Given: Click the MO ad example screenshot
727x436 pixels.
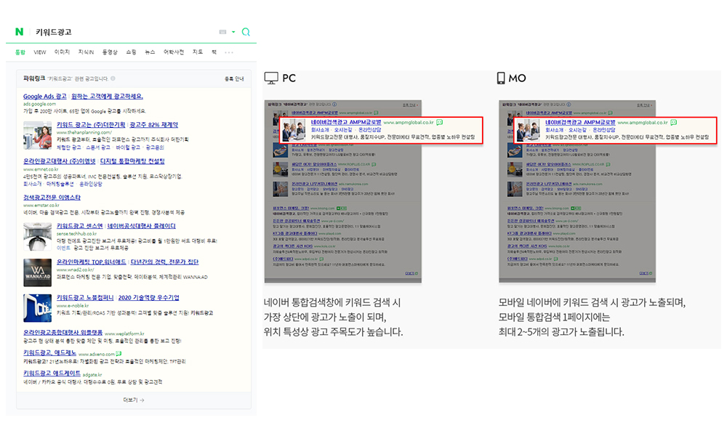Looking at the screenshot, I should coord(577,191).
